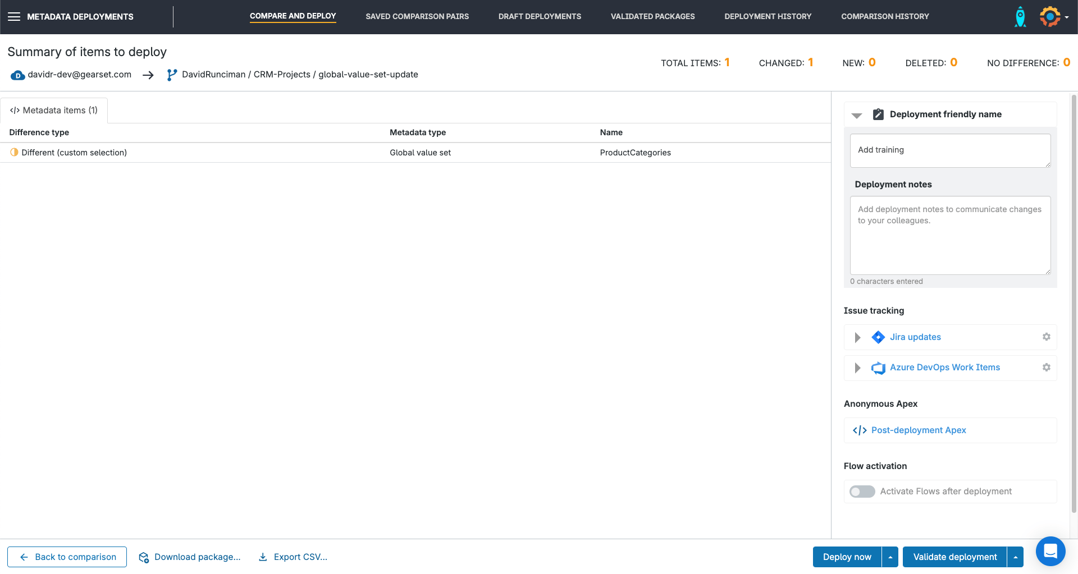Image resolution: width=1078 pixels, height=574 pixels.
Task: Enable Activate Flows after deployment
Action: pos(862,491)
